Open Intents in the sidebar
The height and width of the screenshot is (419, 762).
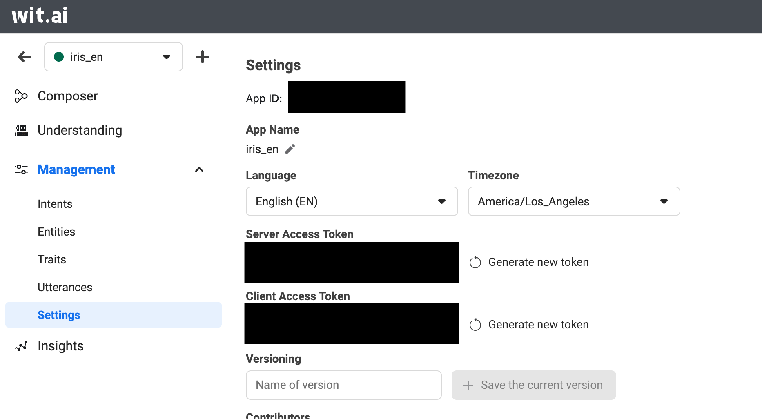coord(55,204)
